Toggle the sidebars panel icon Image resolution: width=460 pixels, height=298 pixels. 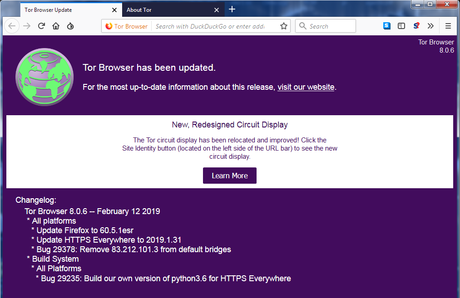coord(401,26)
